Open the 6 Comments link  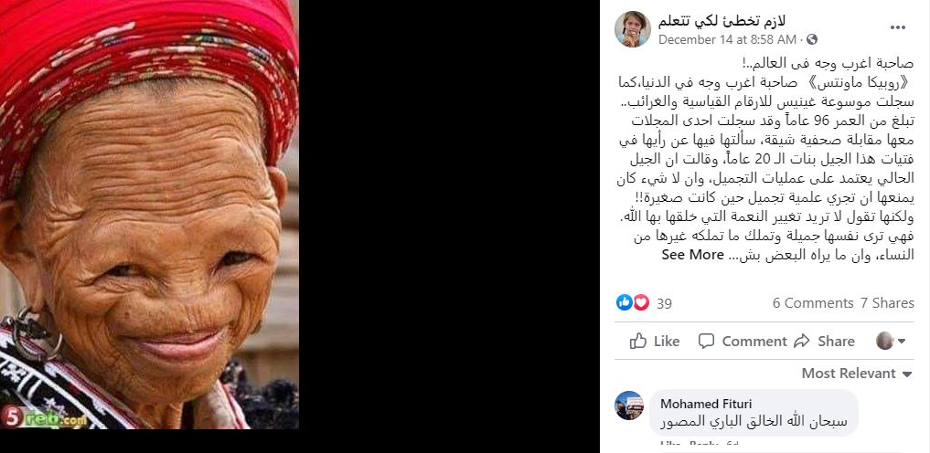point(813,303)
